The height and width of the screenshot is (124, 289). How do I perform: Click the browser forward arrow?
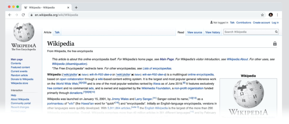coord(17,15)
